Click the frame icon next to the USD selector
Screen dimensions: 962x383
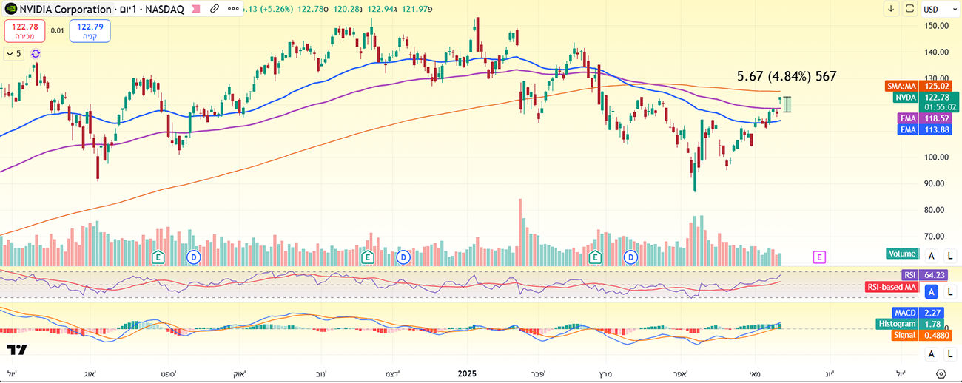pos(909,9)
